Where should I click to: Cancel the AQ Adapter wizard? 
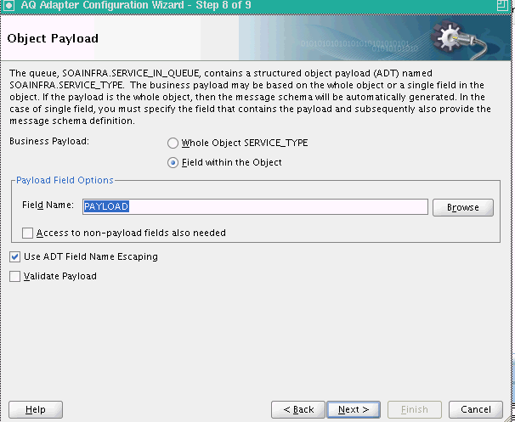(476, 409)
